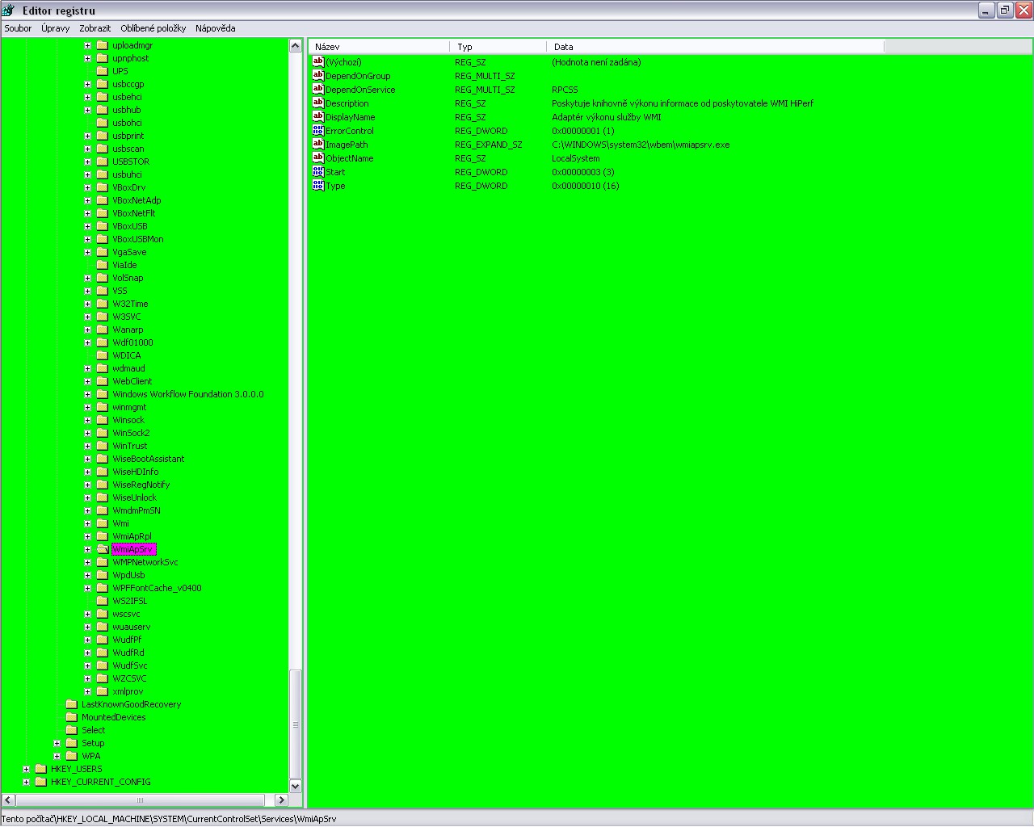Click the horizontal scrollbar left arrow
The height and width of the screenshot is (827, 1034).
tap(8, 800)
